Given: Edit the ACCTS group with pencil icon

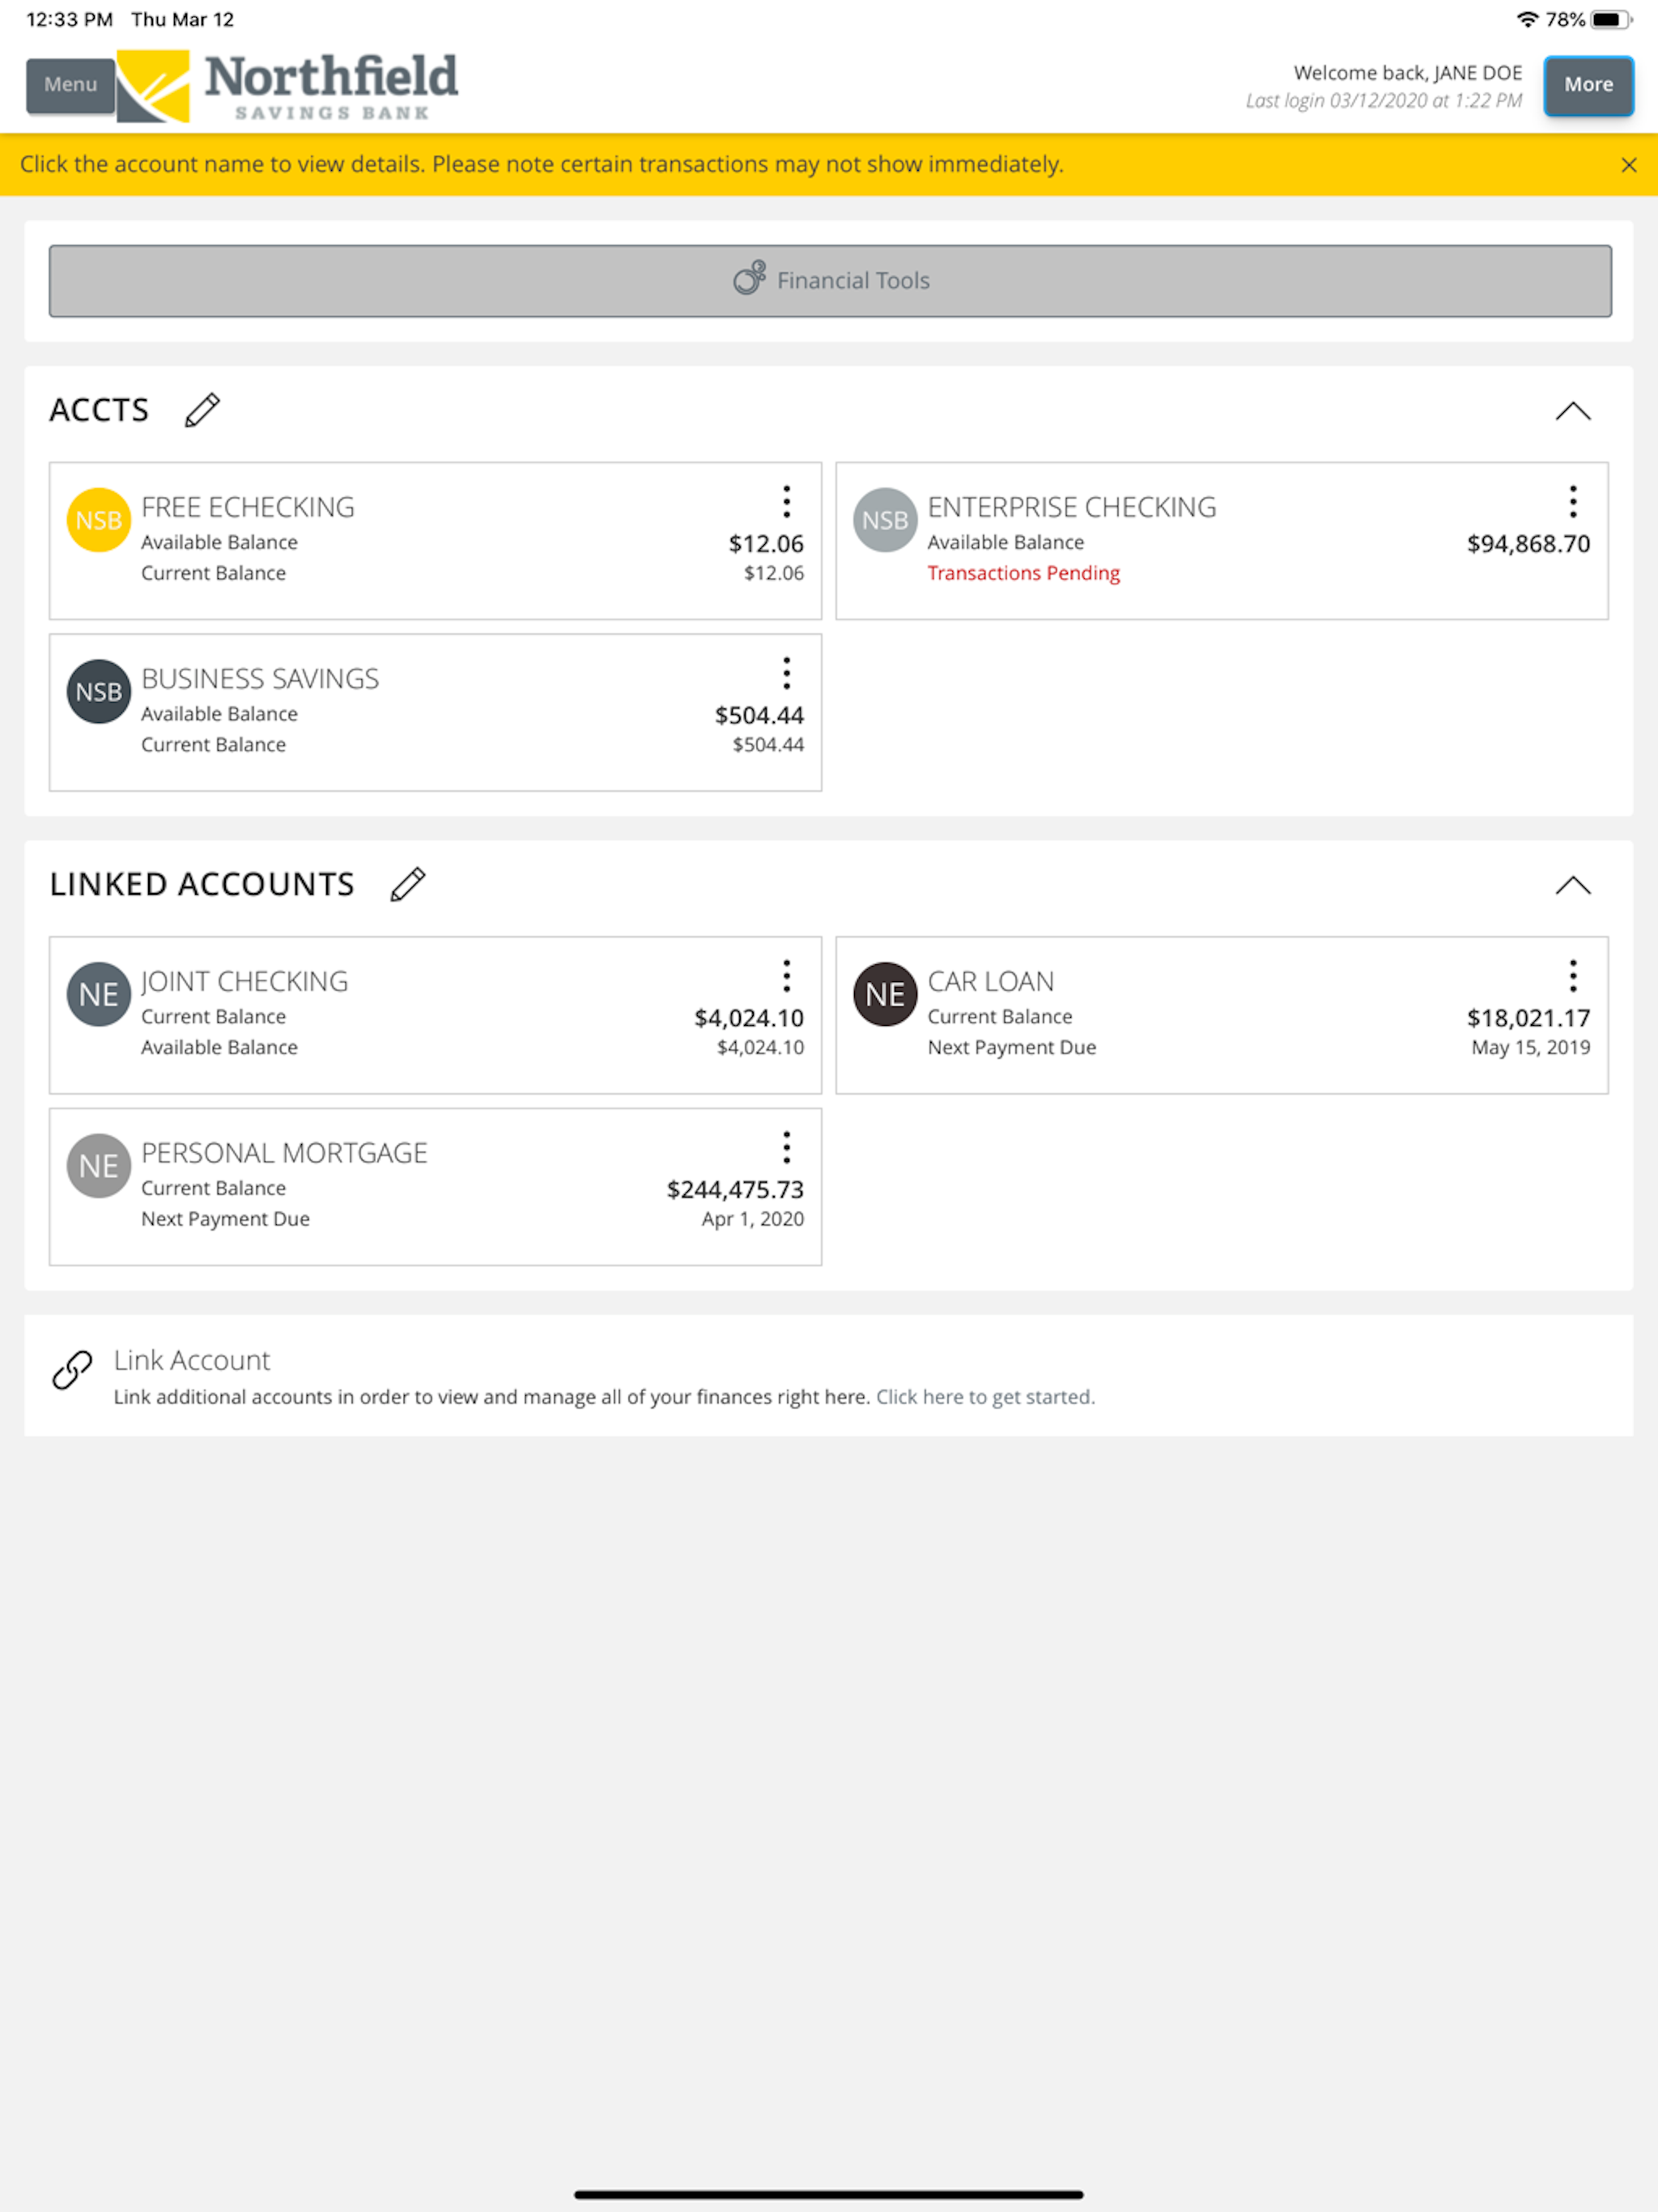Looking at the screenshot, I should (x=202, y=410).
